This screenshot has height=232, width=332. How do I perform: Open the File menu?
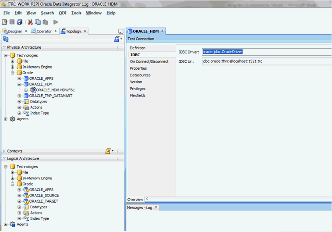tap(7, 13)
